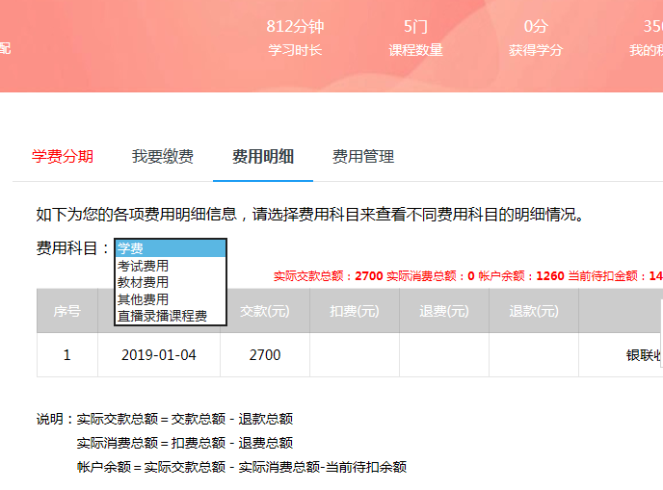
Task: Select the 费用明细 tab
Action: coord(263,157)
